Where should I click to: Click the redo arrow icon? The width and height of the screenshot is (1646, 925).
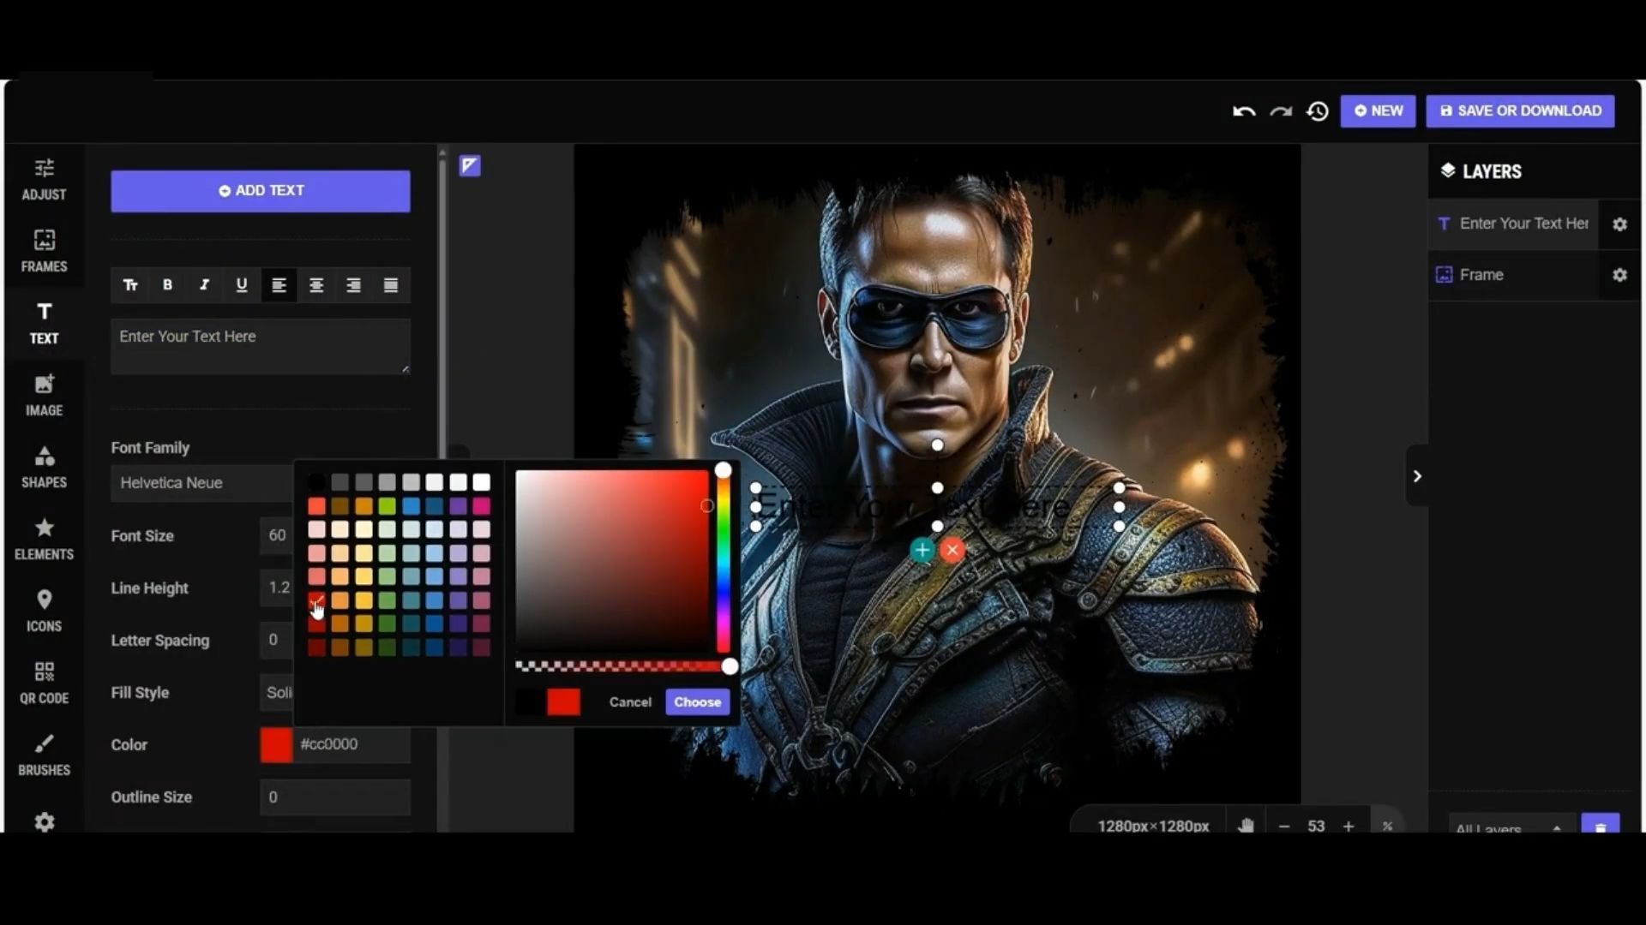[x=1281, y=111]
